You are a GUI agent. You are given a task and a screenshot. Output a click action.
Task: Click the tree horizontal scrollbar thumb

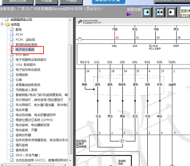pos(29,165)
